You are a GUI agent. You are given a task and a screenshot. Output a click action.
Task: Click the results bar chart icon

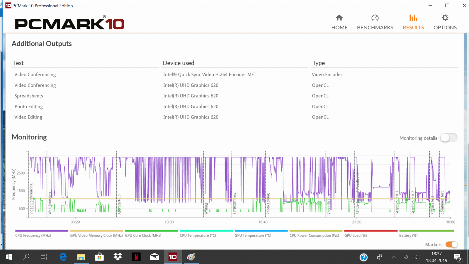click(413, 18)
